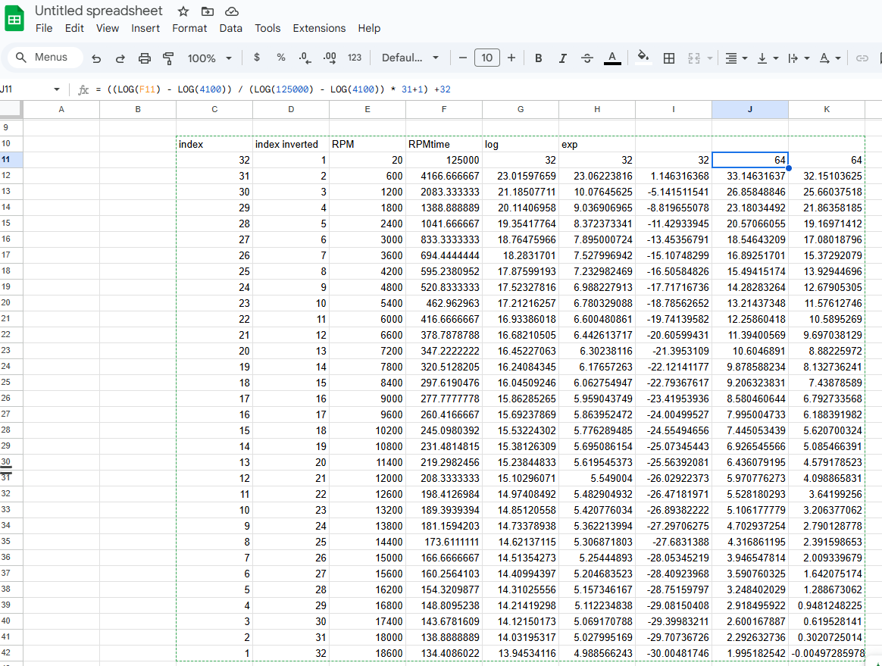Open the fill color picker

pos(643,58)
